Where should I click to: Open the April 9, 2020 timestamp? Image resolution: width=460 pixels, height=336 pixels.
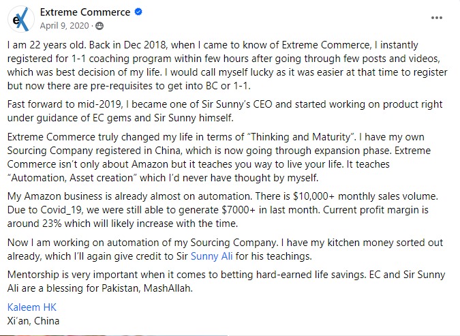[64, 26]
